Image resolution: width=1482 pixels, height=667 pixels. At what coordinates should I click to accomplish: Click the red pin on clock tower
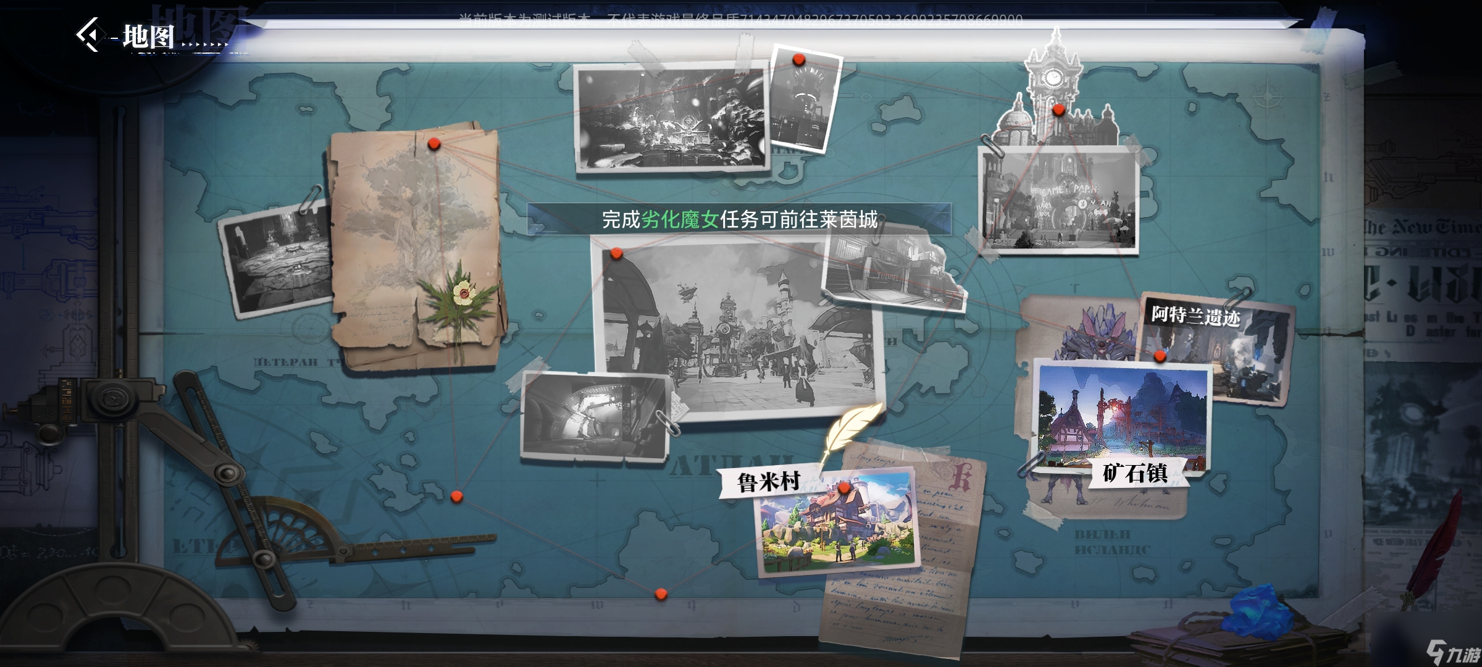point(1058,110)
